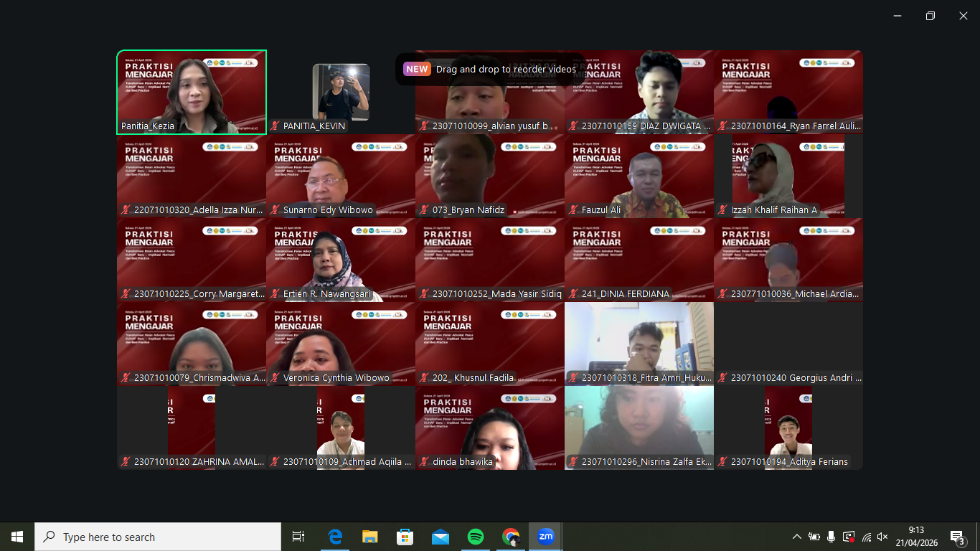The width and height of the screenshot is (980, 551).
Task: Launch File Explorer from the taskbar
Action: pyautogui.click(x=369, y=537)
